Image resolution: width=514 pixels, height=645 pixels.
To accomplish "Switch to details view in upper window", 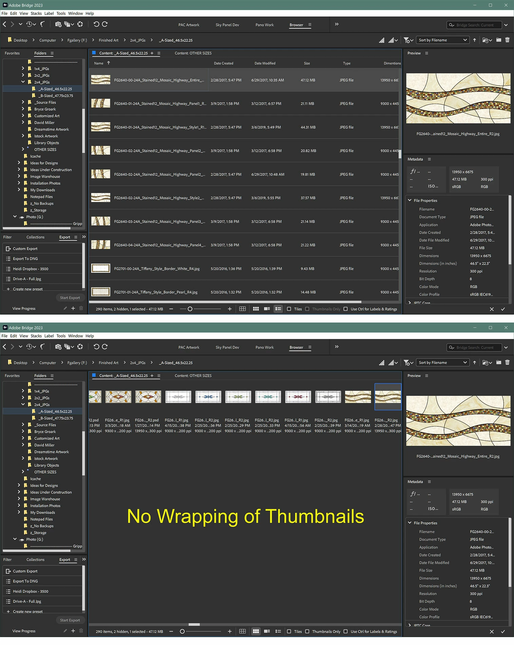I will tap(267, 309).
